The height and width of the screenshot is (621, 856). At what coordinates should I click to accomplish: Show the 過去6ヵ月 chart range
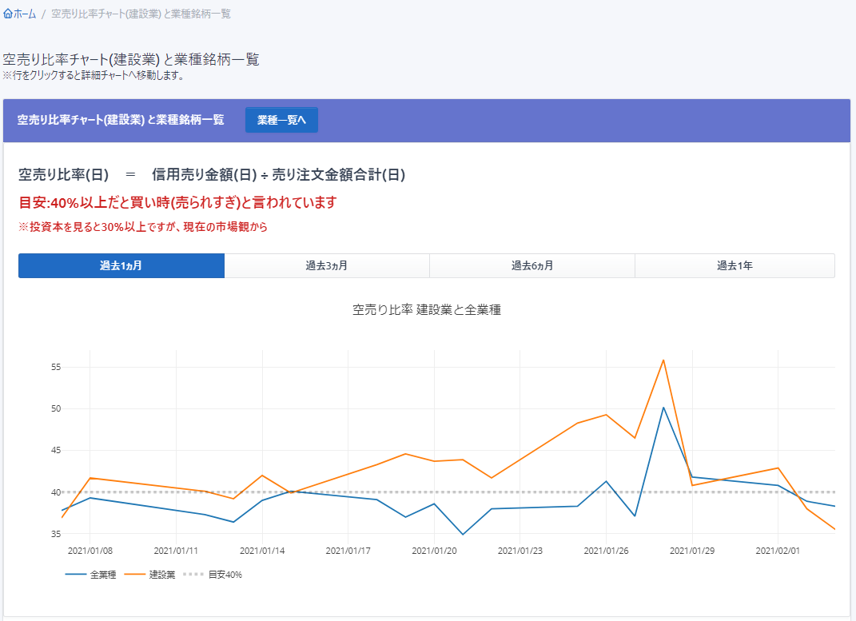pyautogui.click(x=532, y=266)
